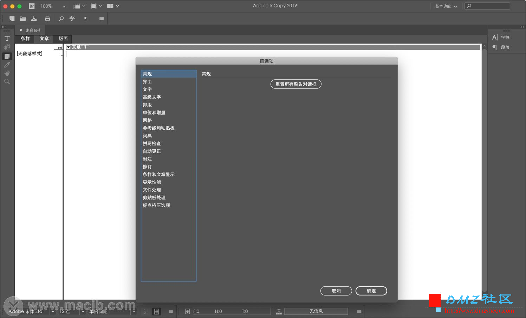Open arrange documents dropdown arrow

pyautogui.click(x=117, y=6)
